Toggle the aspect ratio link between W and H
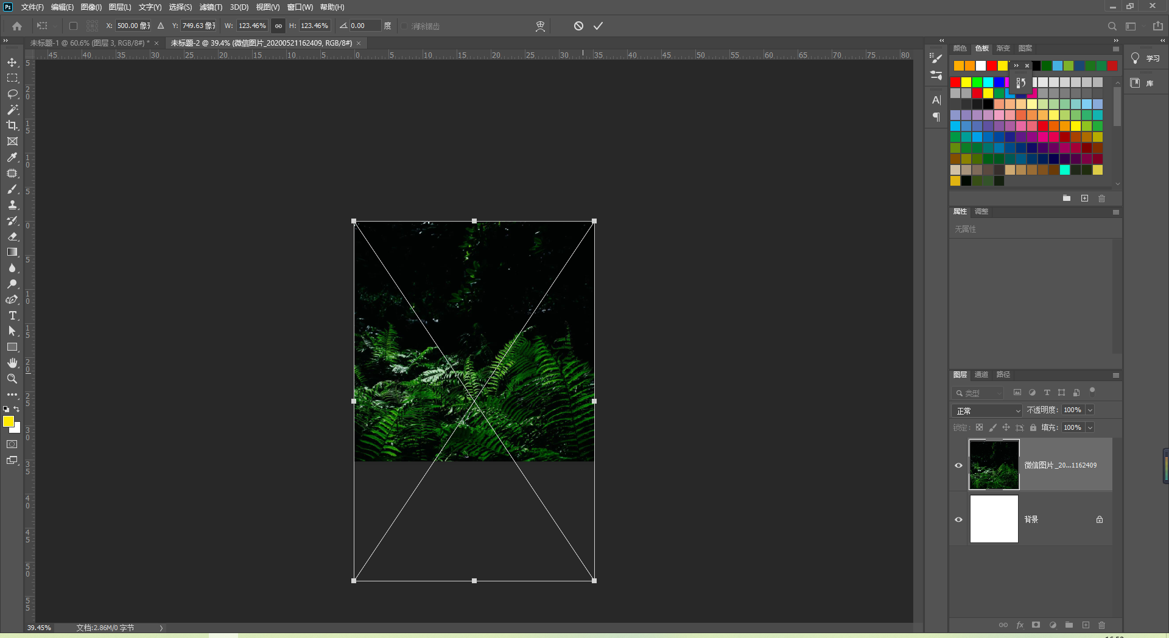This screenshot has height=638, width=1169. [278, 26]
